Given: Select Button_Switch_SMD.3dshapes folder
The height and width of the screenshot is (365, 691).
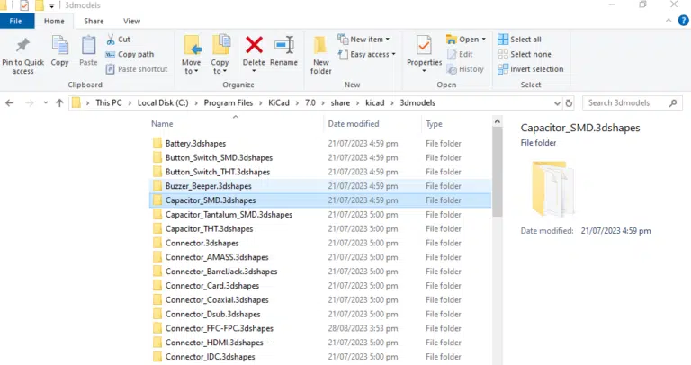Looking at the screenshot, I should click(x=320, y=157).
